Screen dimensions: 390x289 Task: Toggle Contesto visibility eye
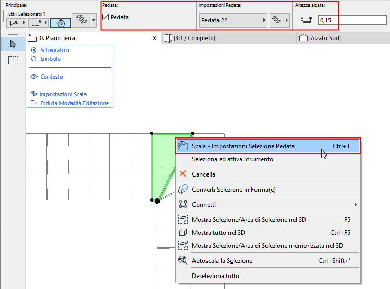click(34, 77)
